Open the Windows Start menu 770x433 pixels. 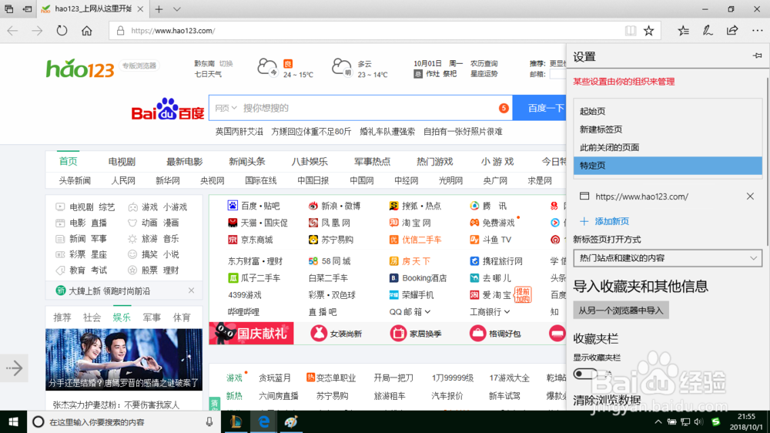click(13, 421)
